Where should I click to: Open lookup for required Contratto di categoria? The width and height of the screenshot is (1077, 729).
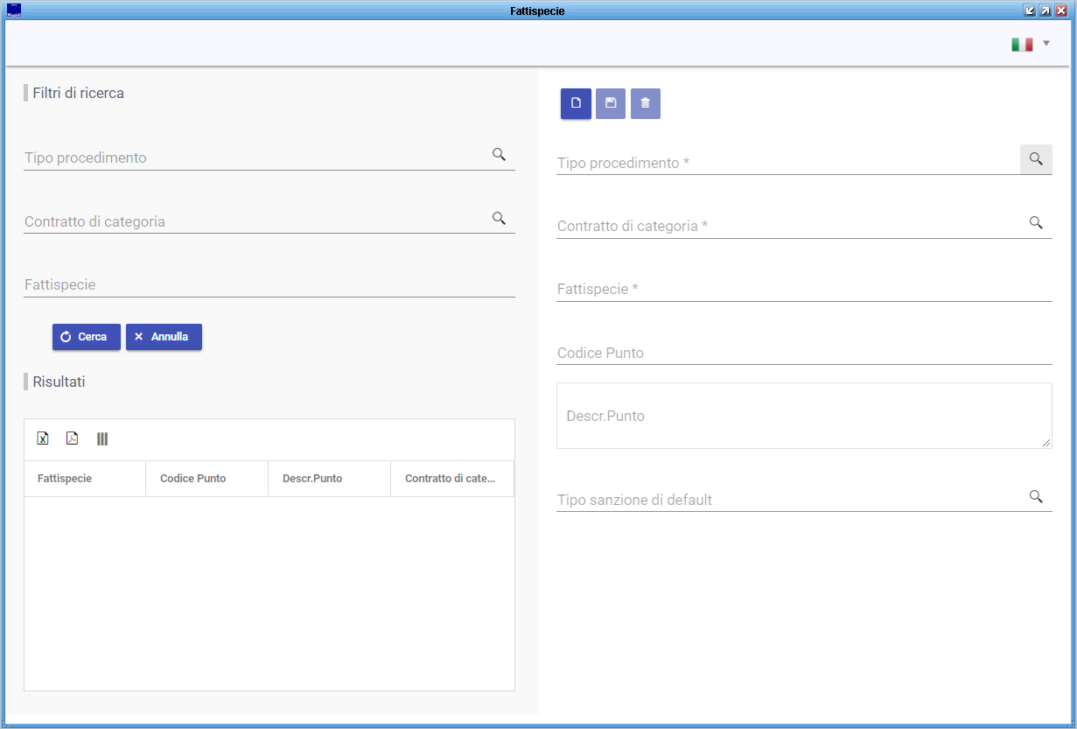pos(1036,223)
